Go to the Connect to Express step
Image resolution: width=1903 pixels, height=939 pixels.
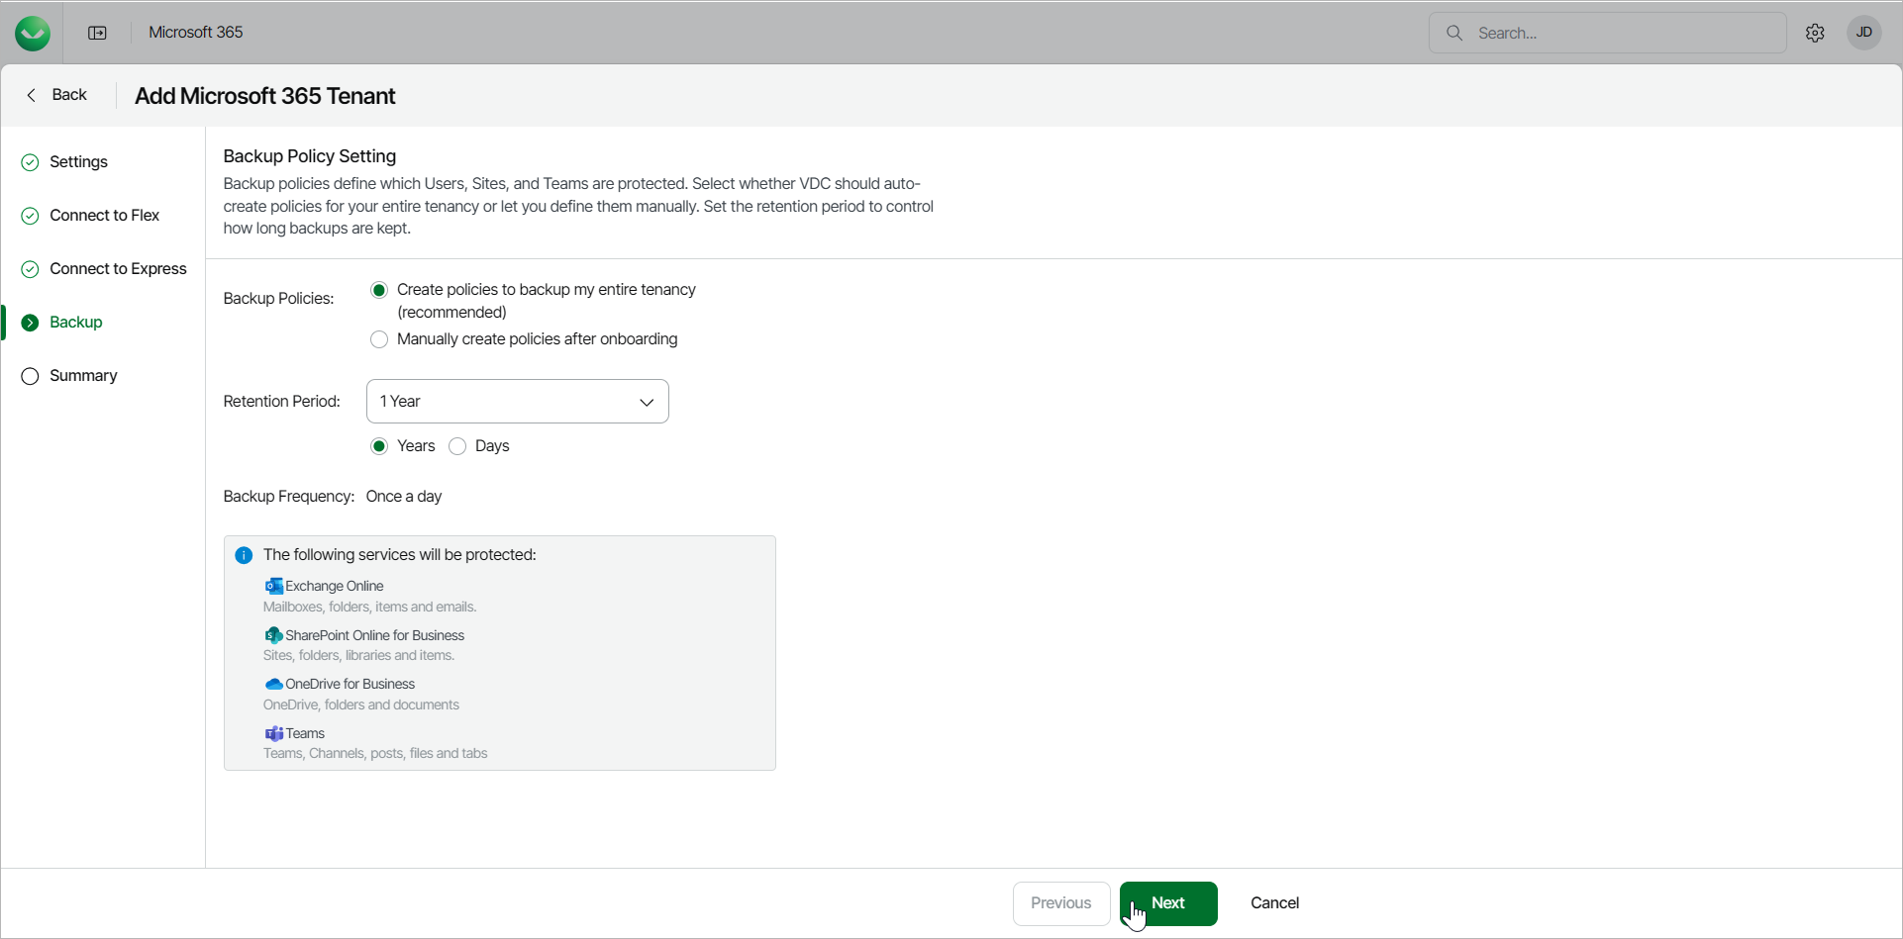tap(118, 269)
